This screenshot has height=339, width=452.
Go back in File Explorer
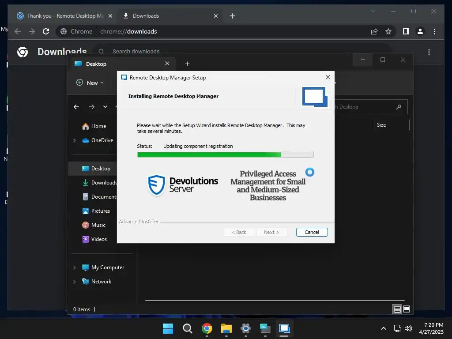coord(76,107)
